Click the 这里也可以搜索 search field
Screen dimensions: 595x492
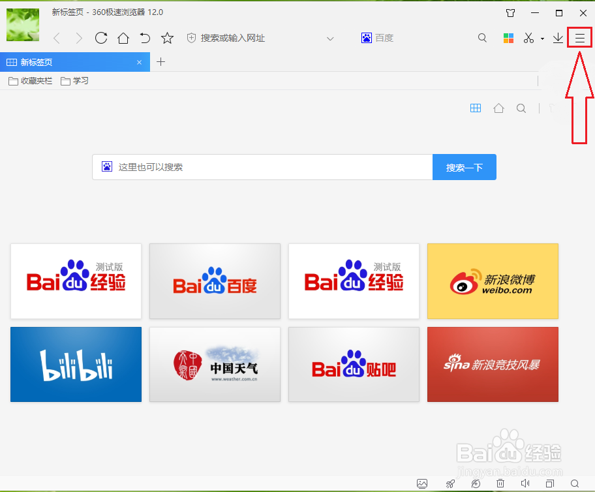[x=261, y=167]
